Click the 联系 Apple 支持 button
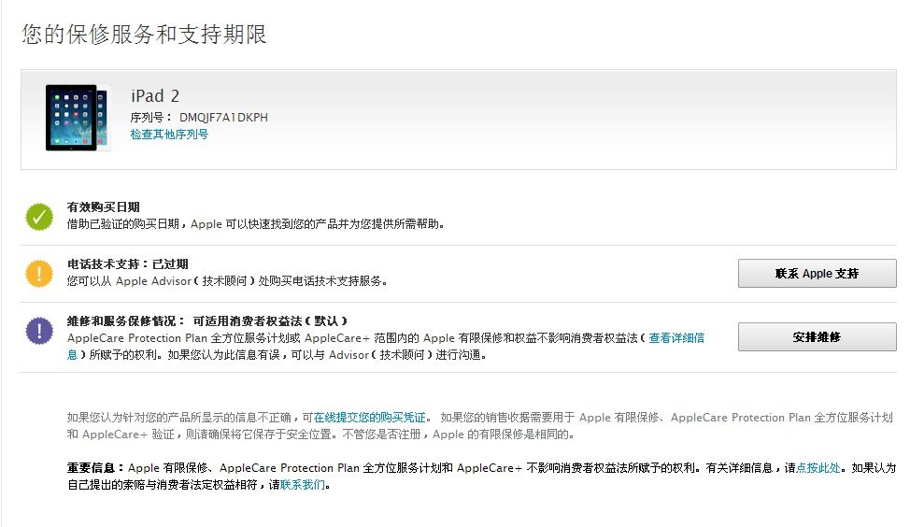This screenshot has width=910, height=527. [x=817, y=274]
